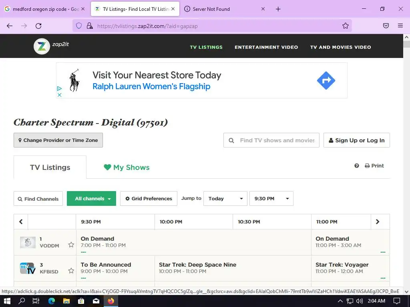Reload the page with the refresh icon
The image size is (410, 307).
click(38, 26)
